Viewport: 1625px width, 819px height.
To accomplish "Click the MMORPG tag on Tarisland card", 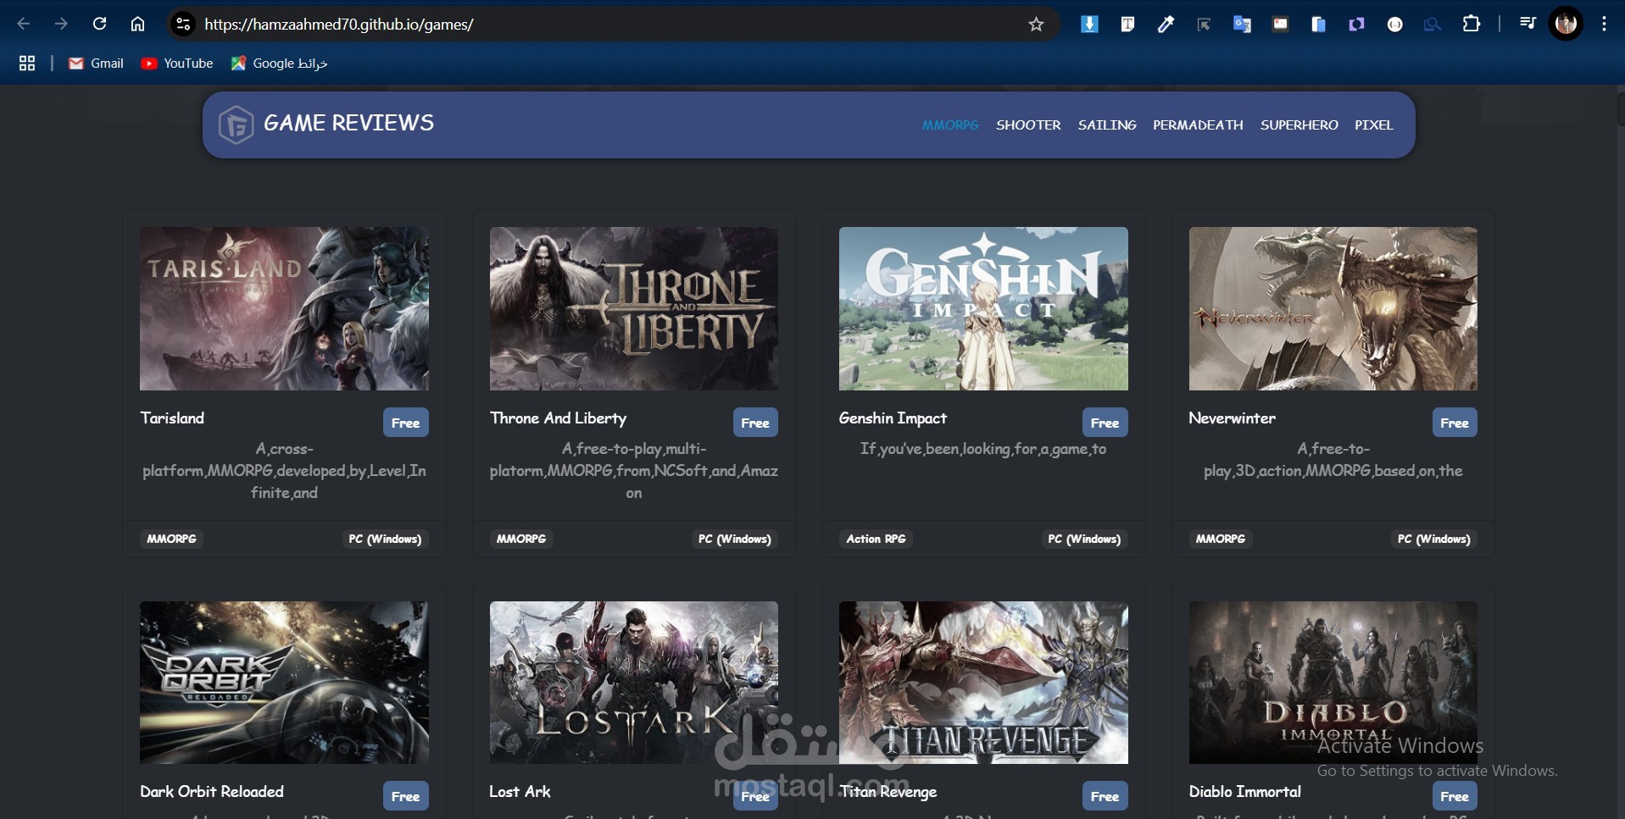I will click(x=171, y=539).
